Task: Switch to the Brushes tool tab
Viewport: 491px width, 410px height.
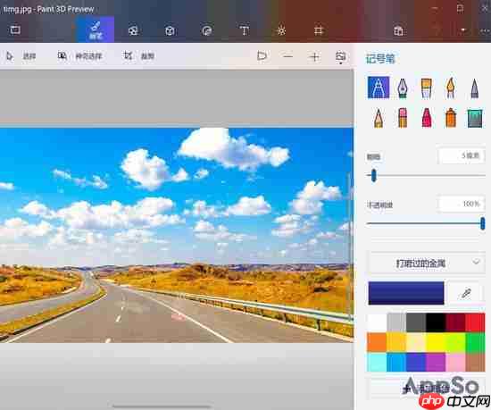Action: tap(96, 29)
